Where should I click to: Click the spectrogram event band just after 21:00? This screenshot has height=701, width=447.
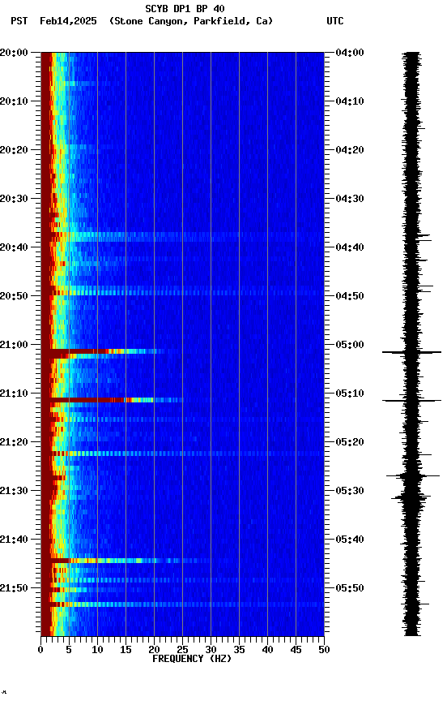coord(103,352)
